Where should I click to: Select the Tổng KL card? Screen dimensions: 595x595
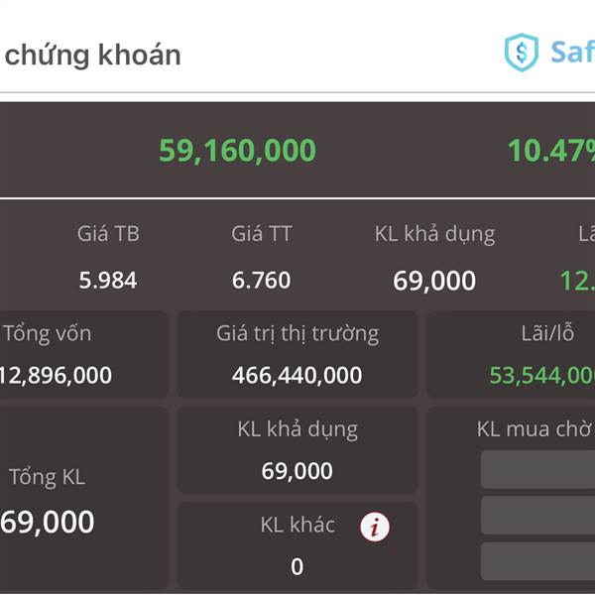point(84,498)
